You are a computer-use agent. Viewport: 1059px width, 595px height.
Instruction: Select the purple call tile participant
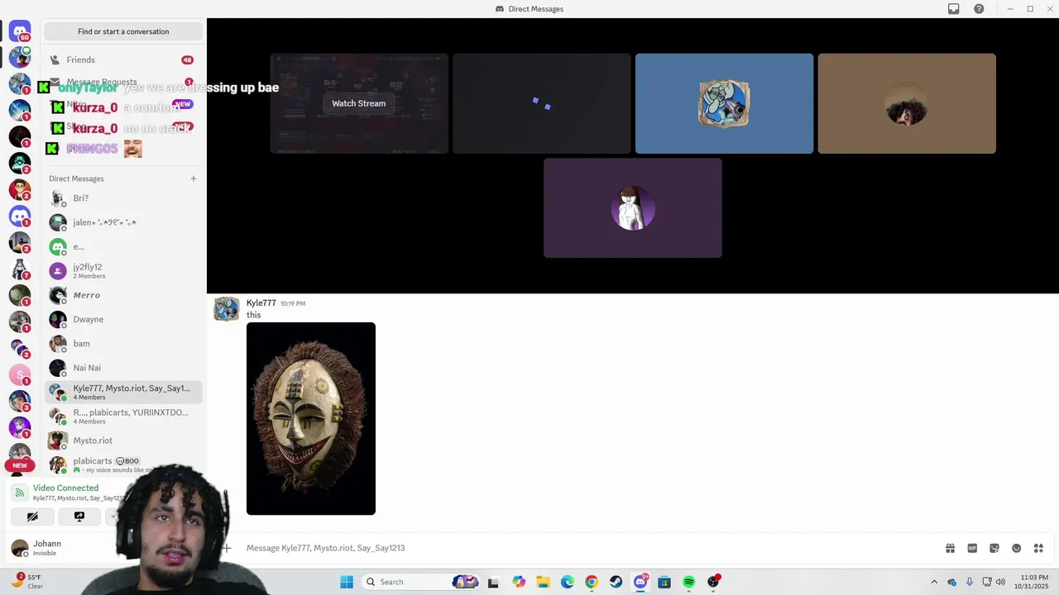coord(633,208)
